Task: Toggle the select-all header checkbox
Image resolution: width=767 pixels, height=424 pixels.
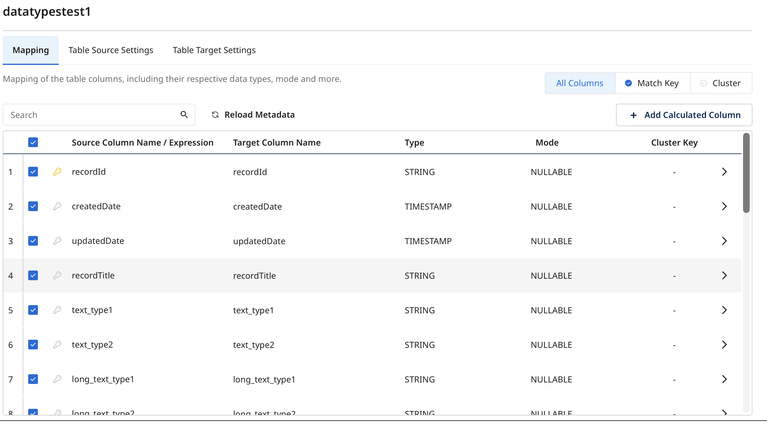Action: (33, 142)
